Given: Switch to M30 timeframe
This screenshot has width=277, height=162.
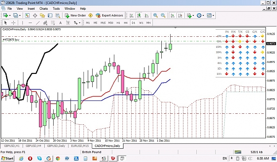Looking at the screenshot, I should pyautogui.click(x=111, y=23).
